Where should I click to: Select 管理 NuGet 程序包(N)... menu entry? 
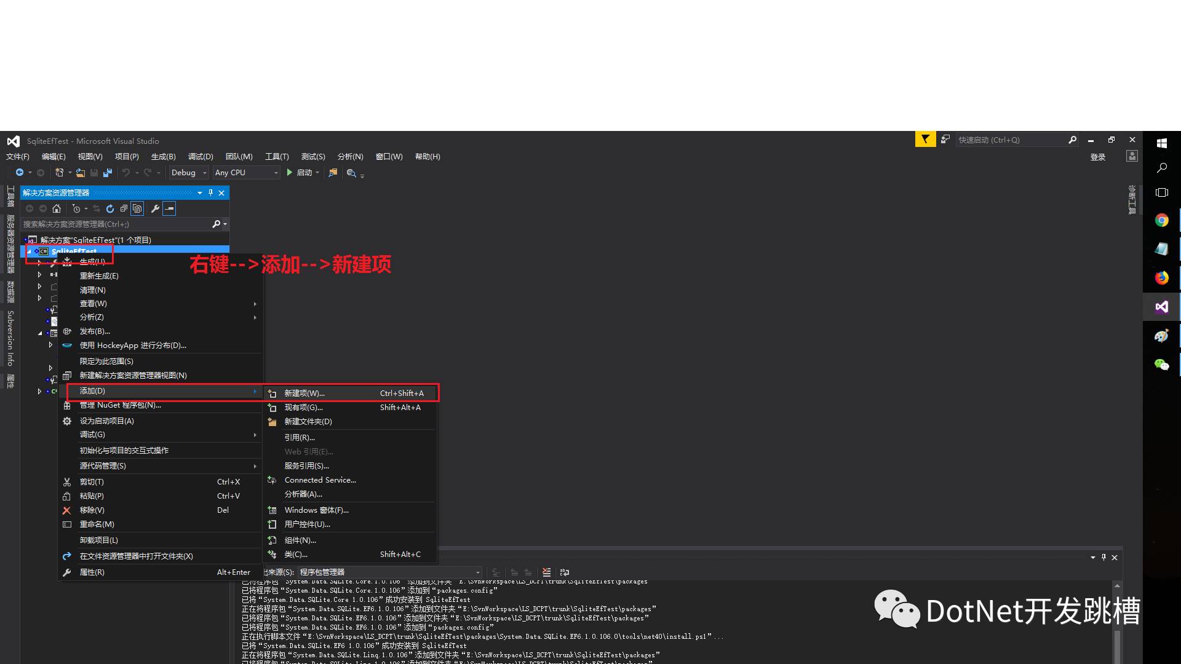(x=161, y=405)
